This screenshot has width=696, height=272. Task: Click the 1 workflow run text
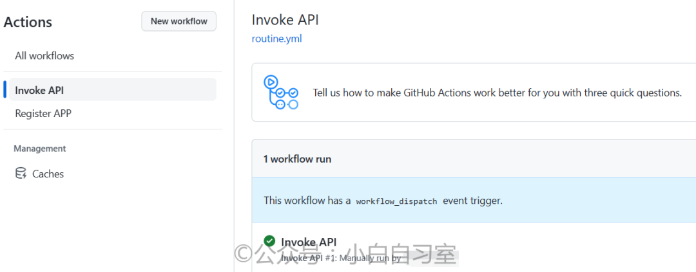pyautogui.click(x=297, y=159)
